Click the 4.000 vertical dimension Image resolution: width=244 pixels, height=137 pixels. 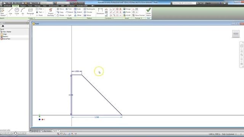(71, 95)
